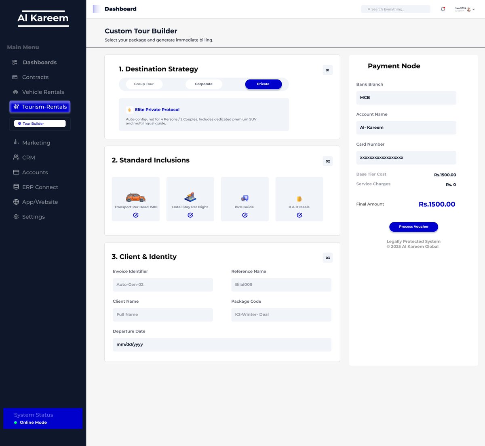The height and width of the screenshot is (446, 485).
Task: Click the PRD Guide chat icon
Action: [x=245, y=198]
